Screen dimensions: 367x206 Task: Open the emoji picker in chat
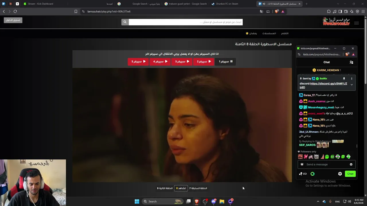pos(351,165)
